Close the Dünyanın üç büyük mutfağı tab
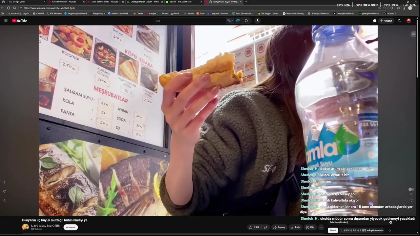This screenshot has width=420, height=236. click(x=241, y=2)
